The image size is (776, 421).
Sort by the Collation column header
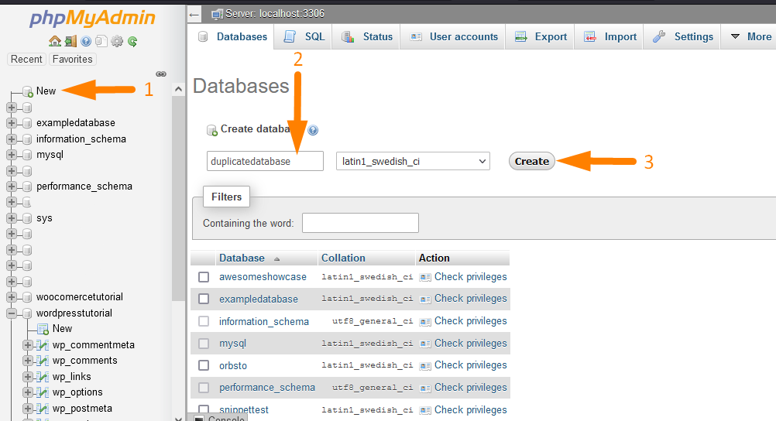[343, 258]
